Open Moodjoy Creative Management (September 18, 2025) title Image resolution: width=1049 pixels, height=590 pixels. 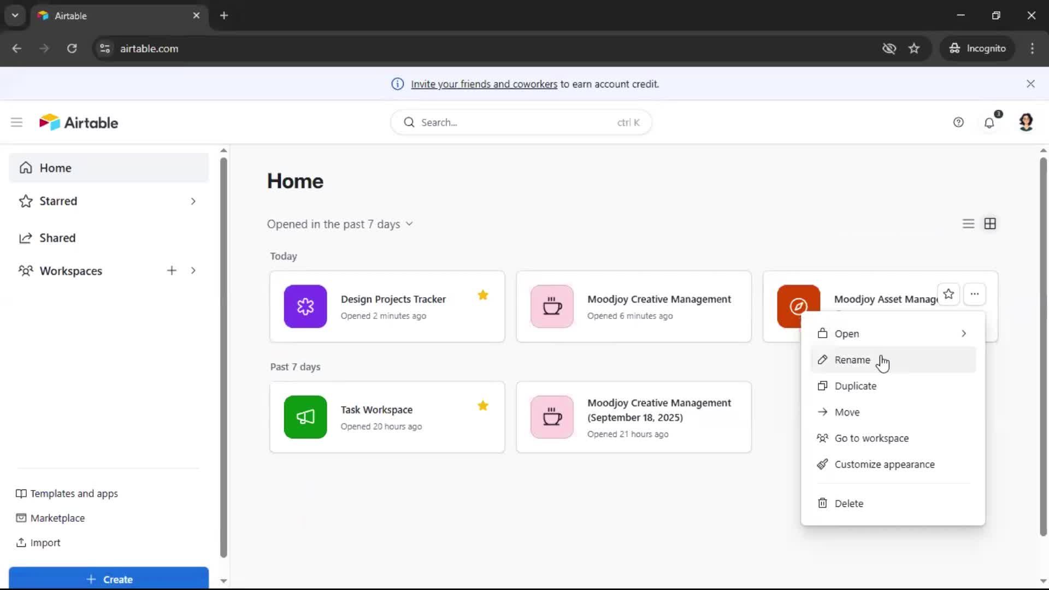tap(659, 410)
